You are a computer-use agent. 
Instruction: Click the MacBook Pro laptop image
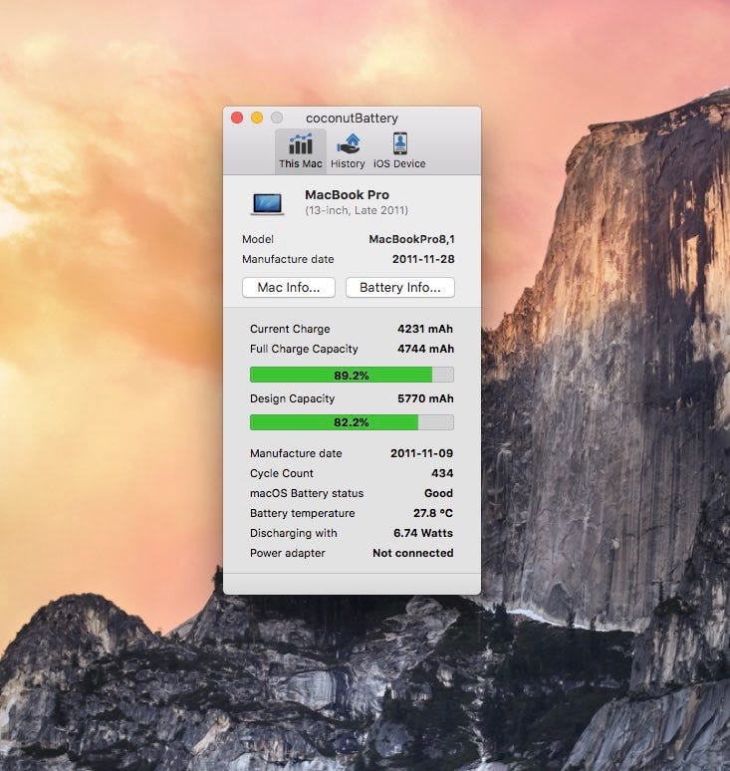[268, 203]
